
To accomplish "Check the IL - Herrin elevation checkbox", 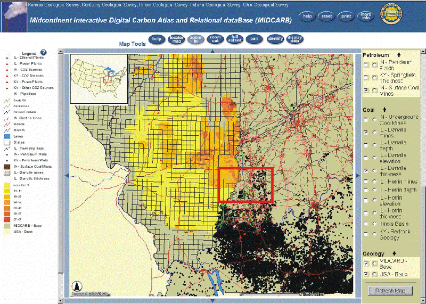I will click(x=366, y=200).
